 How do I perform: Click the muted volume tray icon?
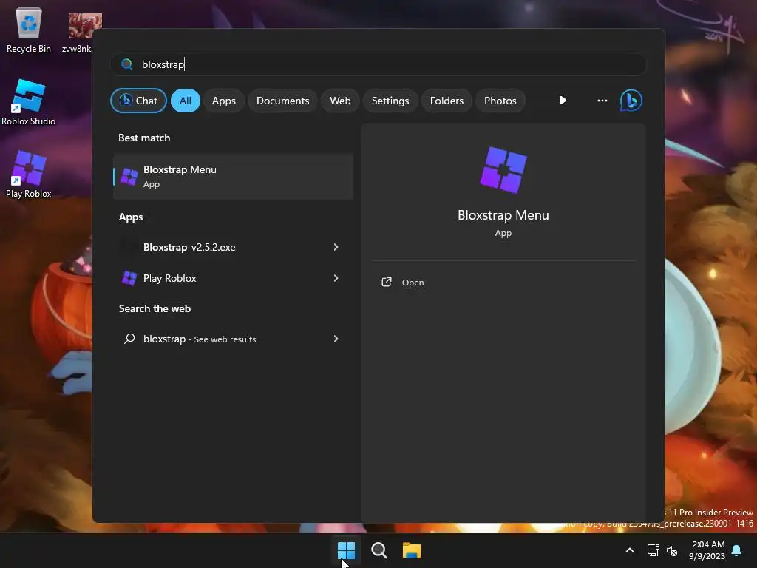click(671, 550)
